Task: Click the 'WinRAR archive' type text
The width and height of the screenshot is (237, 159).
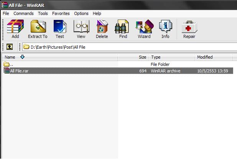Action: (166, 71)
